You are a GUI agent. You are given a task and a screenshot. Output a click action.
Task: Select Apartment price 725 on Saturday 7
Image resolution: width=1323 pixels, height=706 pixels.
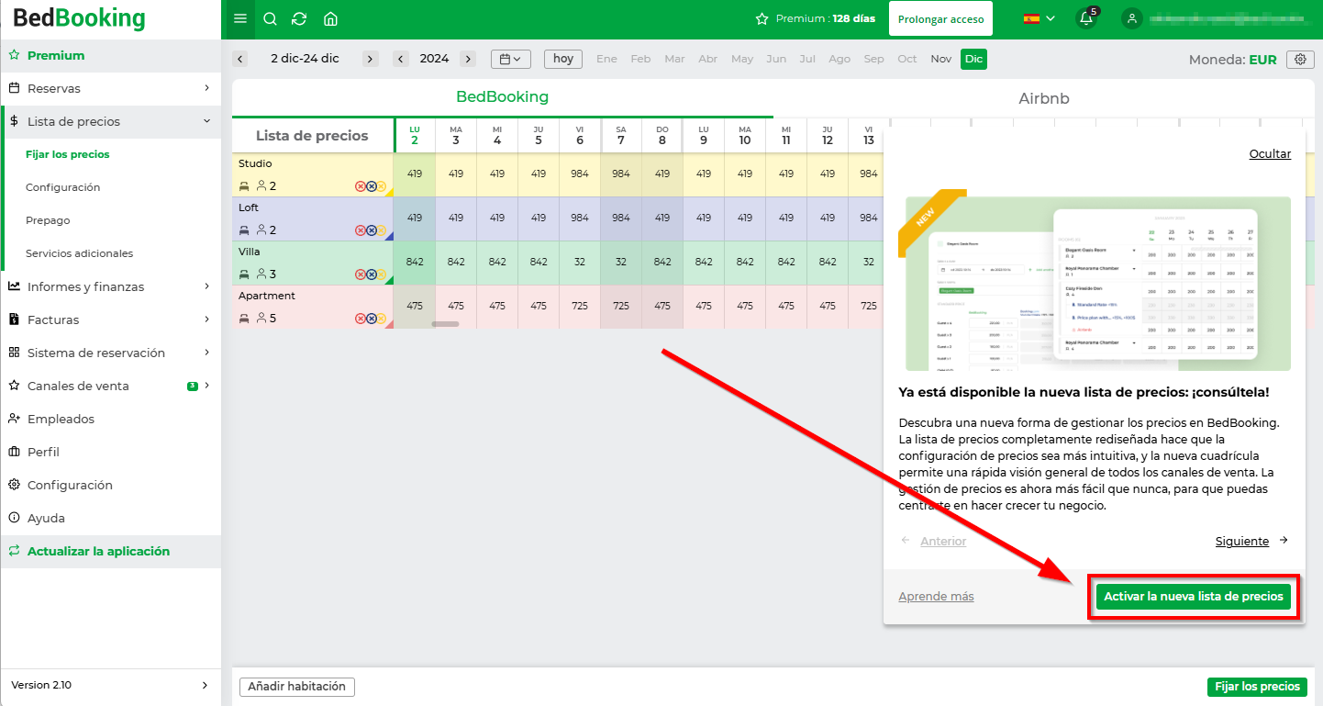621,306
